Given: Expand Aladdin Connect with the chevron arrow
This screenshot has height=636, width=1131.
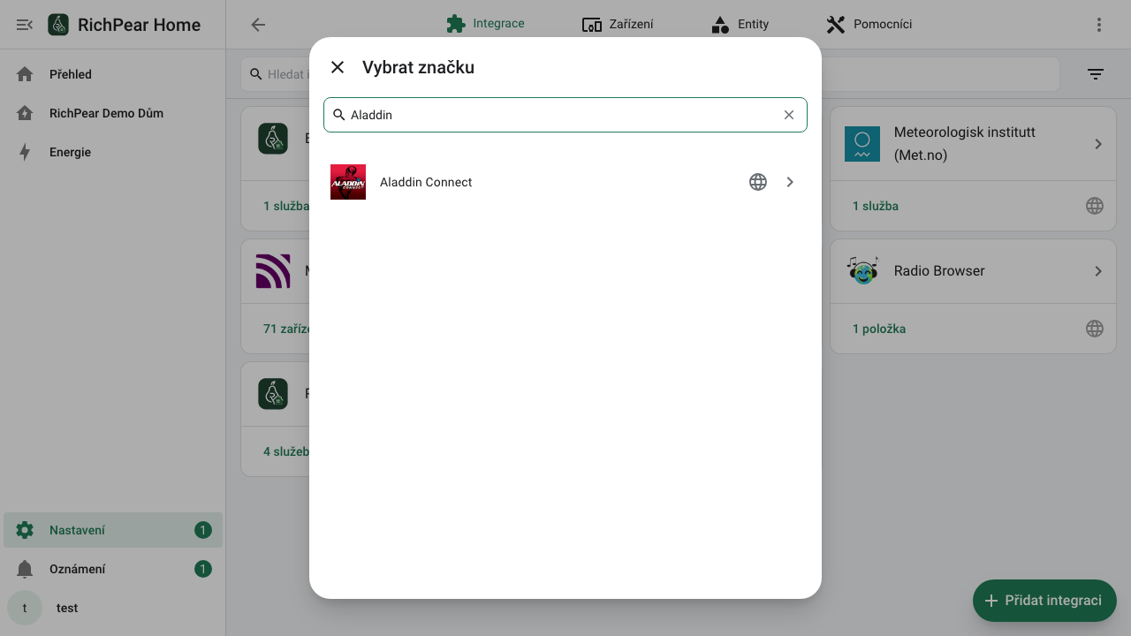Looking at the screenshot, I should pos(790,182).
